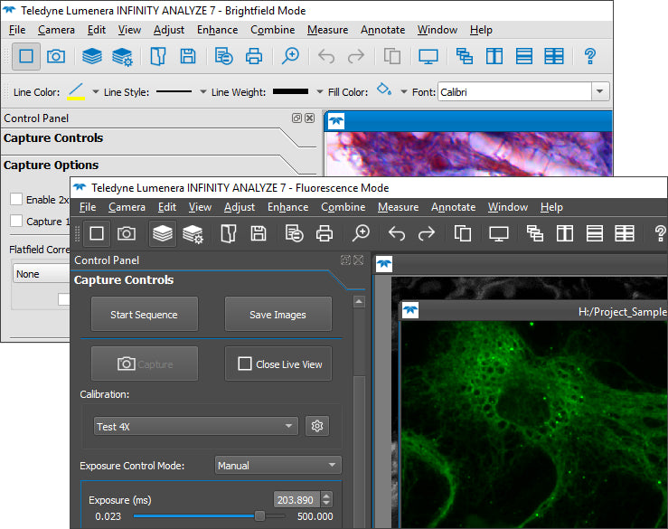Open the Enhance menu in Brightfield window
Image resolution: width=668 pixels, height=529 pixels.
pos(217,30)
